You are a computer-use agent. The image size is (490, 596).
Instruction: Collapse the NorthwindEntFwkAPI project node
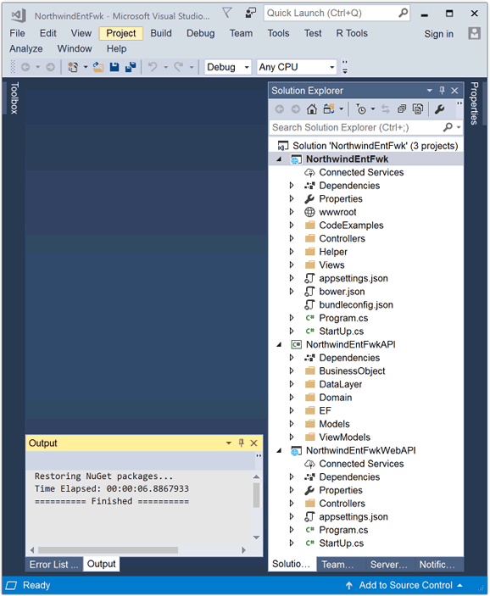[280, 345]
